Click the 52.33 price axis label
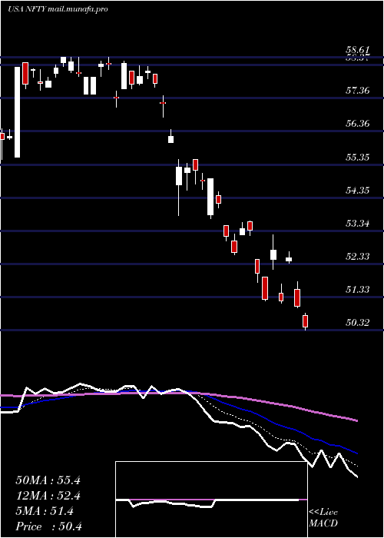Screen dimensions: 384x538 pyautogui.click(x=357, y=257)
